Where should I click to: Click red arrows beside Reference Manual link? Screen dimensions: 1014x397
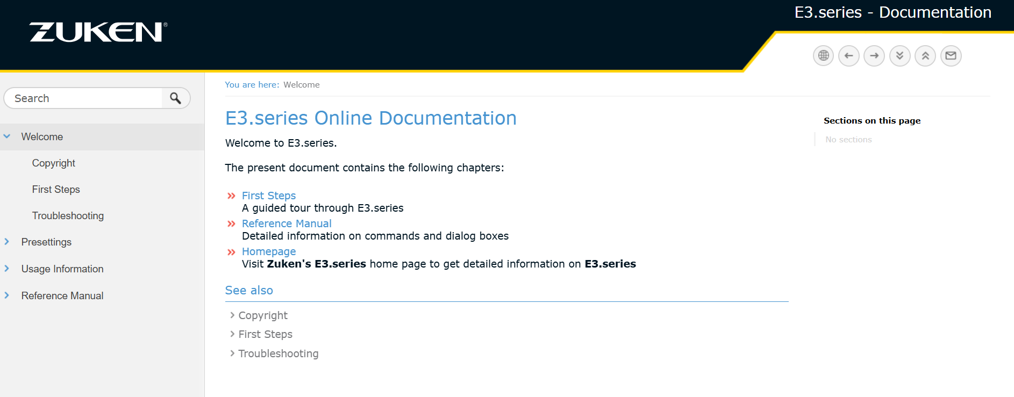coord(231,224)
